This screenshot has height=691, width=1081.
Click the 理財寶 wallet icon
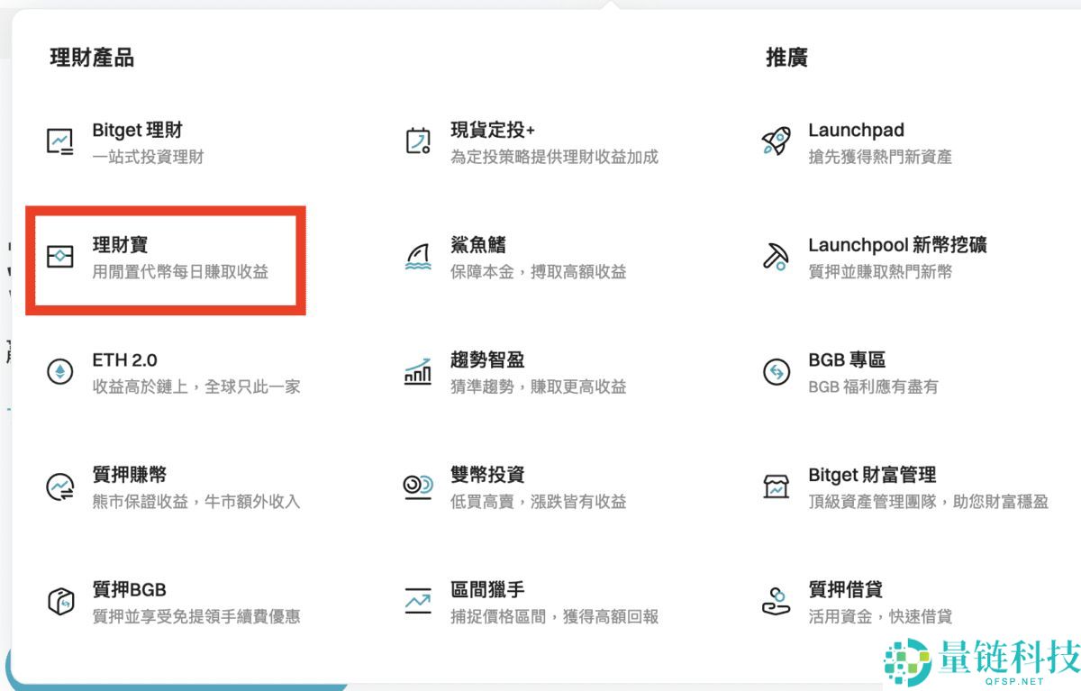59,257
